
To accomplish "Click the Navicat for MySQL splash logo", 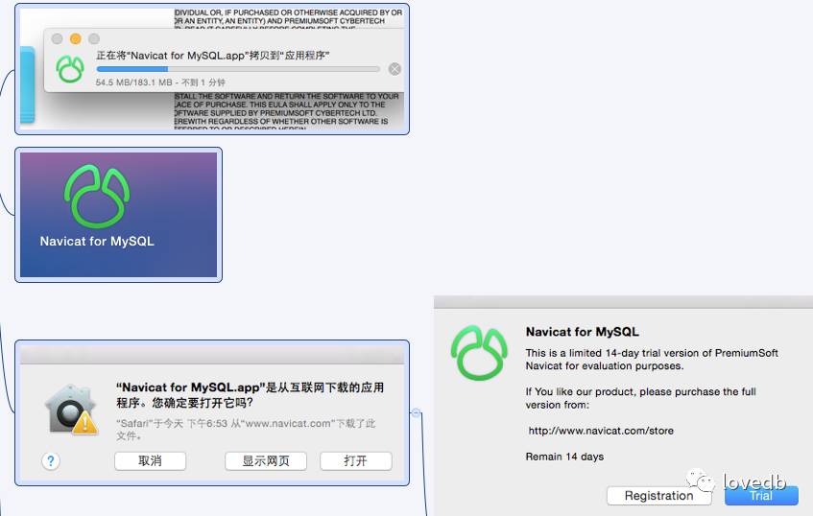I will pos(97,196).
